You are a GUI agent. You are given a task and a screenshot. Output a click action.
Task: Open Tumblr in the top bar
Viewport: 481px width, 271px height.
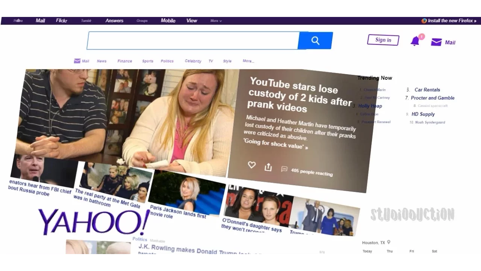click(86, 21)
